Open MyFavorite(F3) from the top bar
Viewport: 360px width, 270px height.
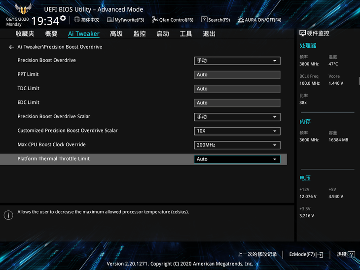[126, 20]
